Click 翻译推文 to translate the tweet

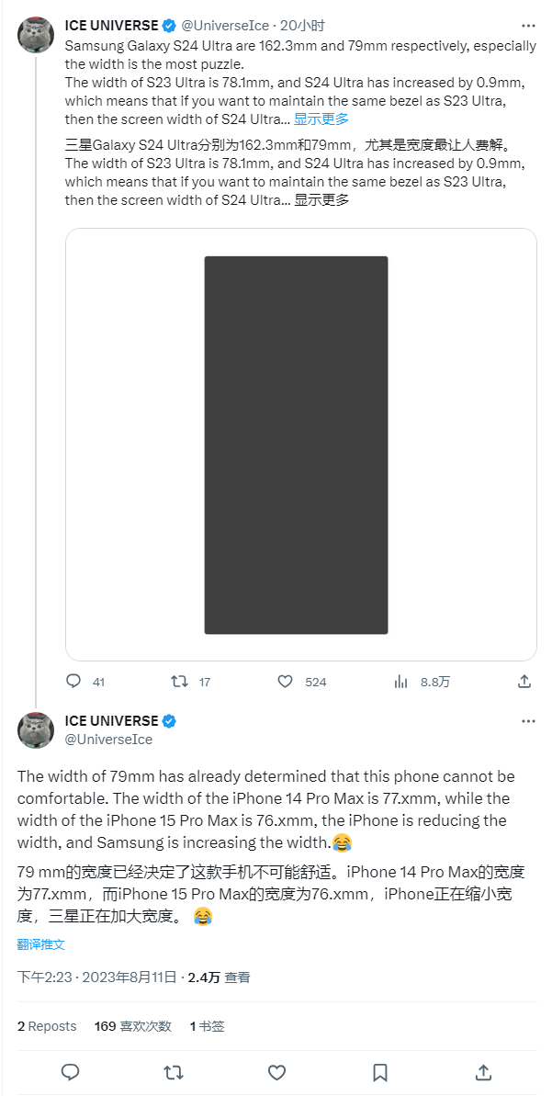[41, 944]
